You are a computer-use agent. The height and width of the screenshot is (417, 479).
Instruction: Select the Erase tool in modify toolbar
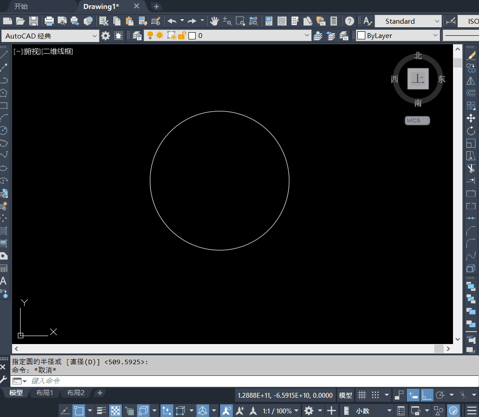pyautogui.click(x=471, y=55)
